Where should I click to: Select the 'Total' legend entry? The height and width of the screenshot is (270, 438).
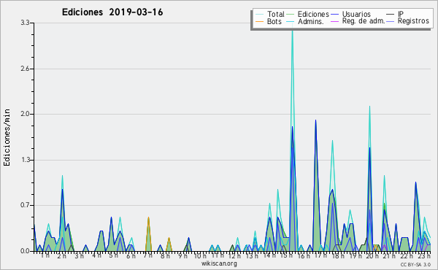(x=276, y=14)
